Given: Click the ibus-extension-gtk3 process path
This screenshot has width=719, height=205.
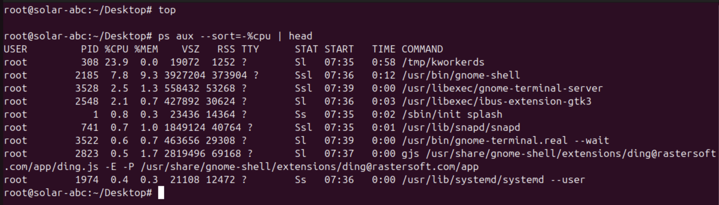Looking at the screenshot, I should click(496, 101).
